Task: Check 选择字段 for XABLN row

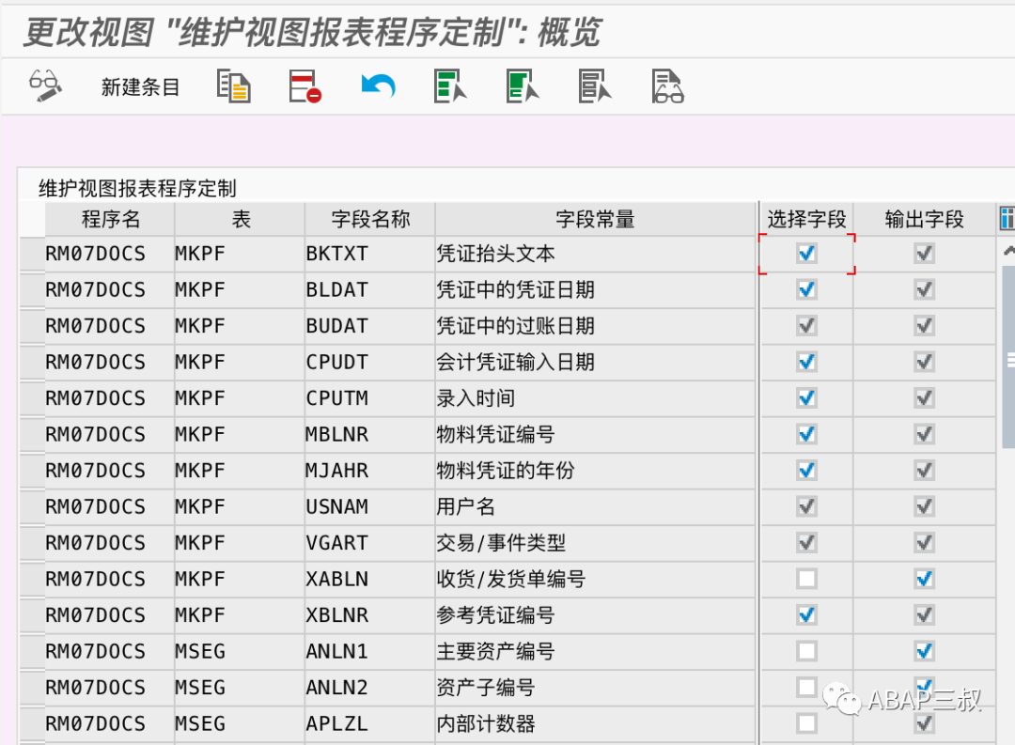Action: pos(806,579)
